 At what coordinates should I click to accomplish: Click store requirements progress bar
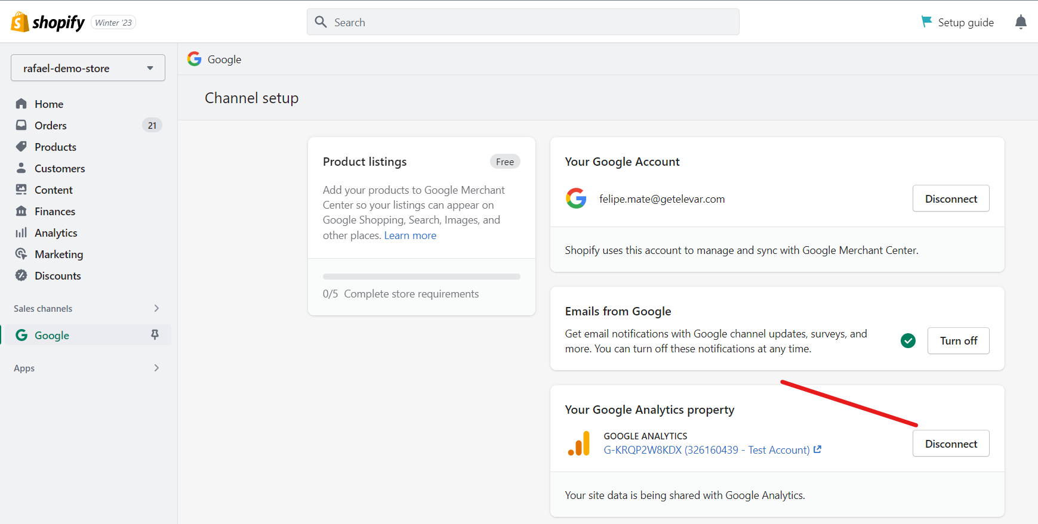[x=421, y=277]
